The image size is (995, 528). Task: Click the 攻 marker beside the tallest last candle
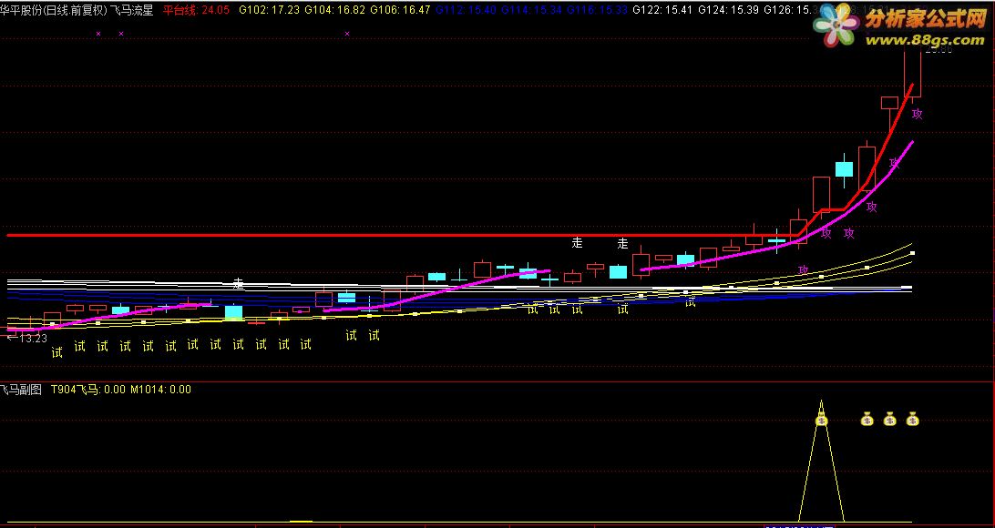click(917, 114)
